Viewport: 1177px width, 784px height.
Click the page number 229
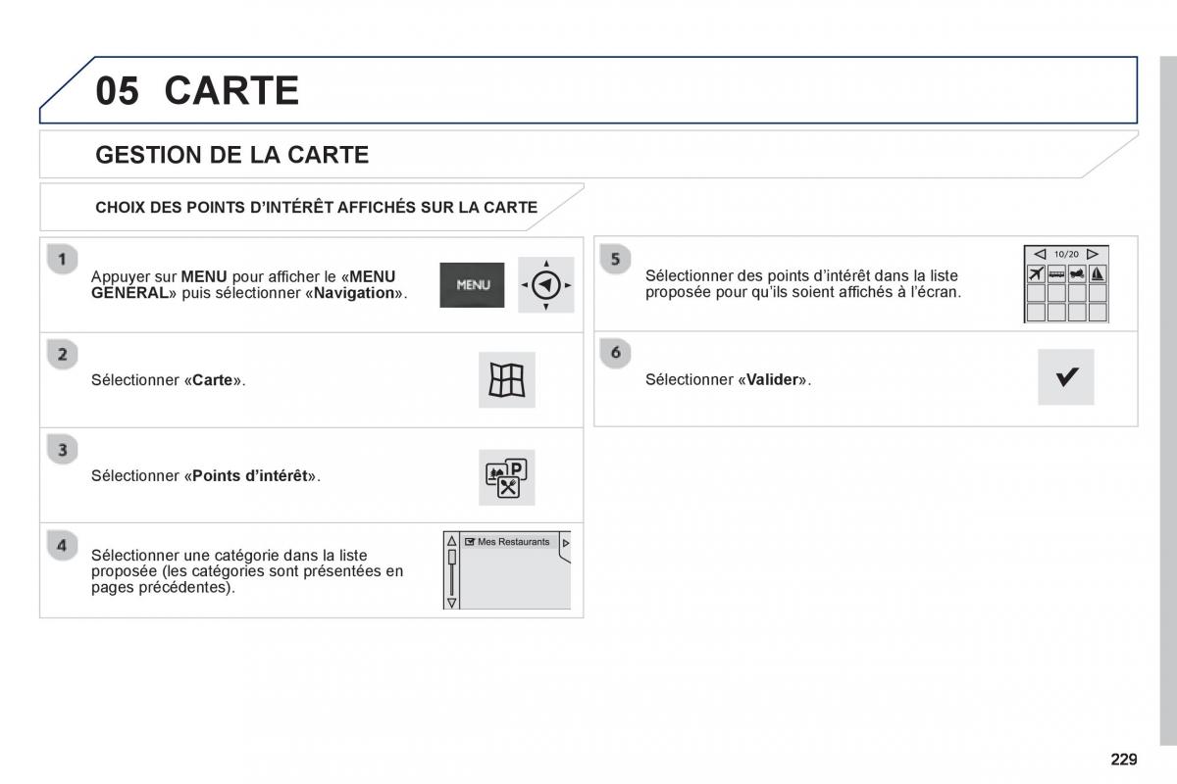[x=1124, y=759]
